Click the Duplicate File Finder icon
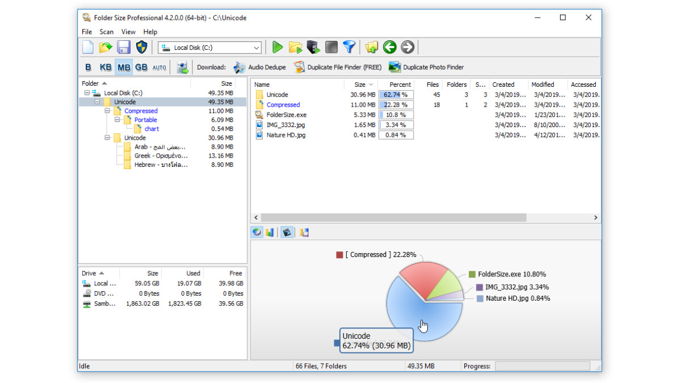 tap(299, 67)
